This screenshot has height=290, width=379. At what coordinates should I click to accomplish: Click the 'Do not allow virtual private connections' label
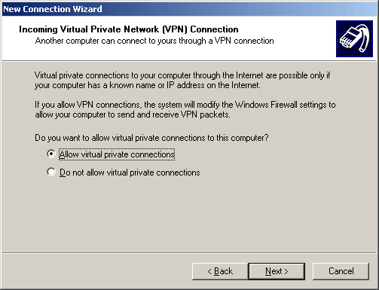[130, 172]
